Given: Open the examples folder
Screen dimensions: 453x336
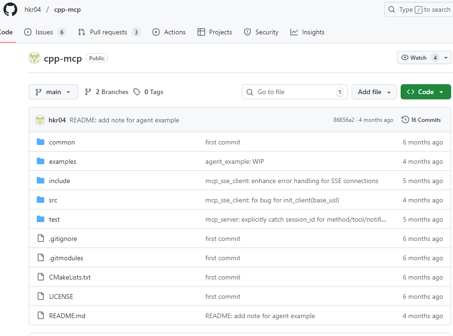Looking at the screenshot, I should tap(63, 161).
